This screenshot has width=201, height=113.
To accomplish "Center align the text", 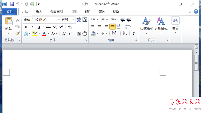I will coord(100,27).
